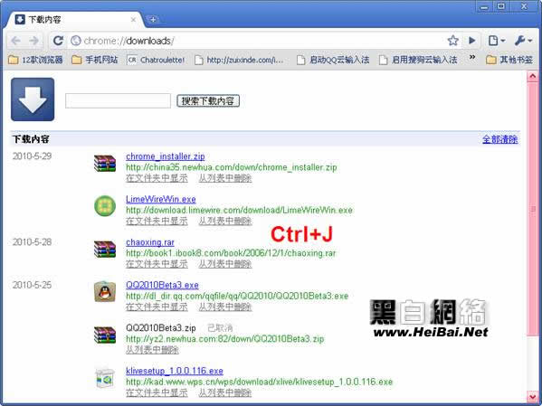
Task: Click the china35.newhua.com source URL
Action: click(232, 167)
